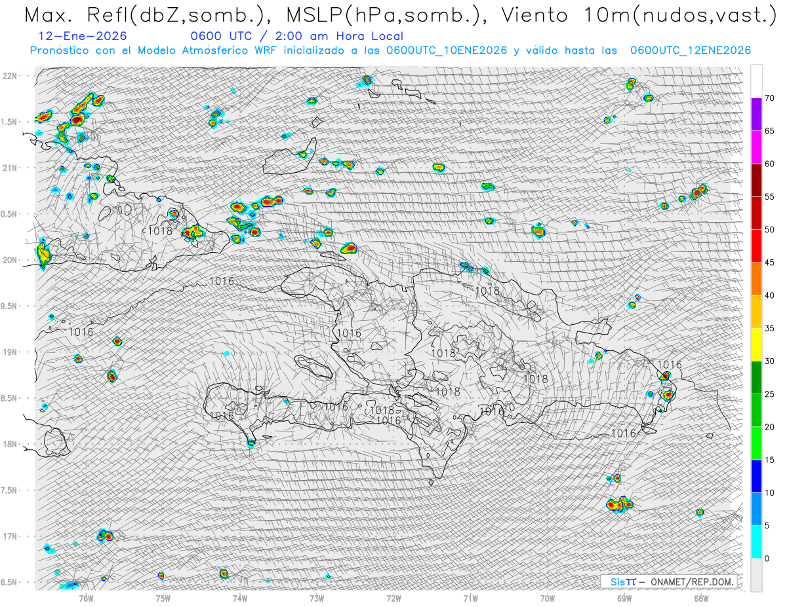Click the legend value '50'

coord(770,230)
